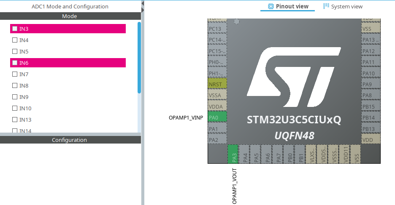This screenshot has width=395, height=205.
Task: Click the PC13 pin
Action: click(x=217, y=29)
